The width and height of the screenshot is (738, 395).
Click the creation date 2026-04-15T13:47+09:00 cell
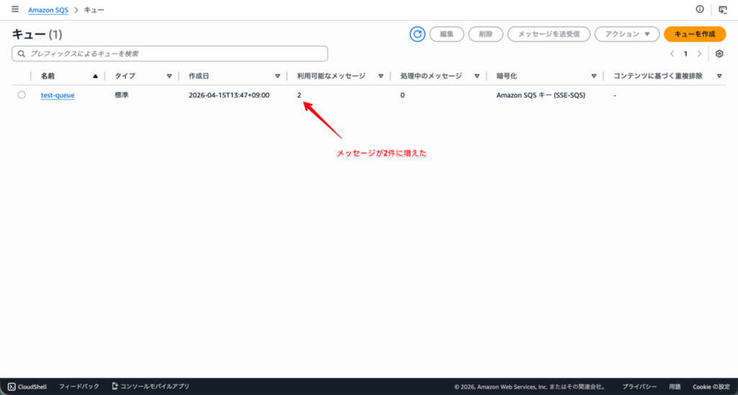(229, 95)
